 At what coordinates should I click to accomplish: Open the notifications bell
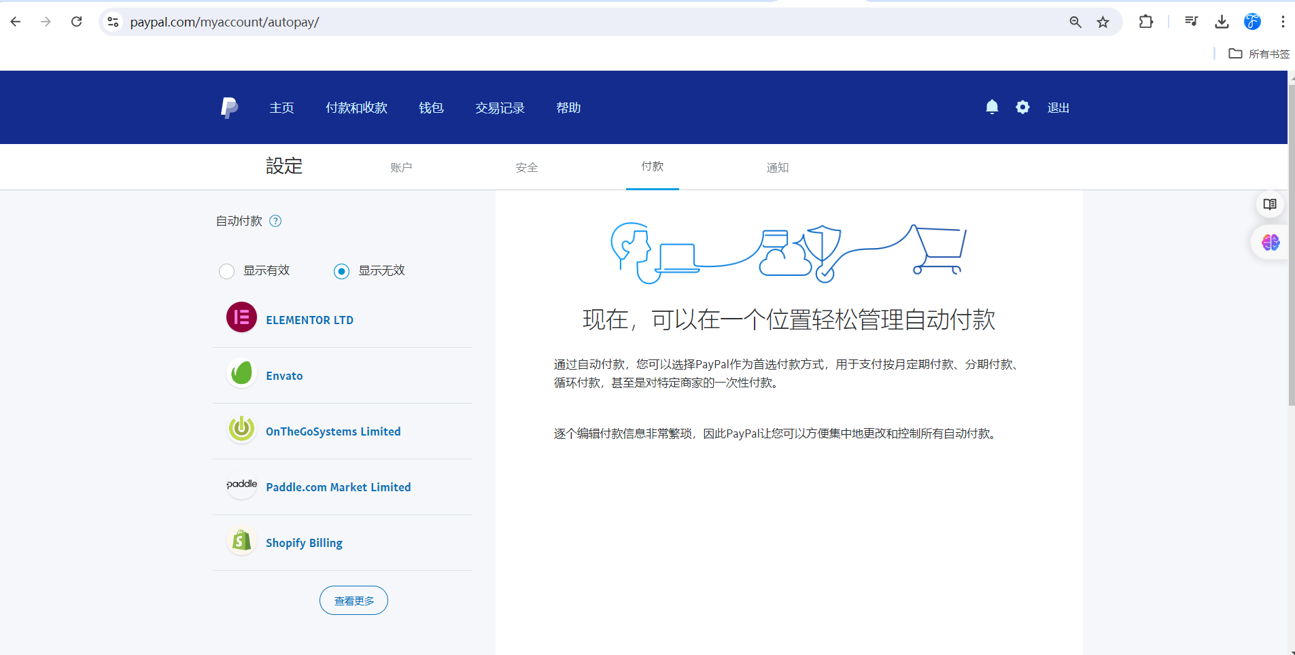pyautogui.click(x=992, y=107)
